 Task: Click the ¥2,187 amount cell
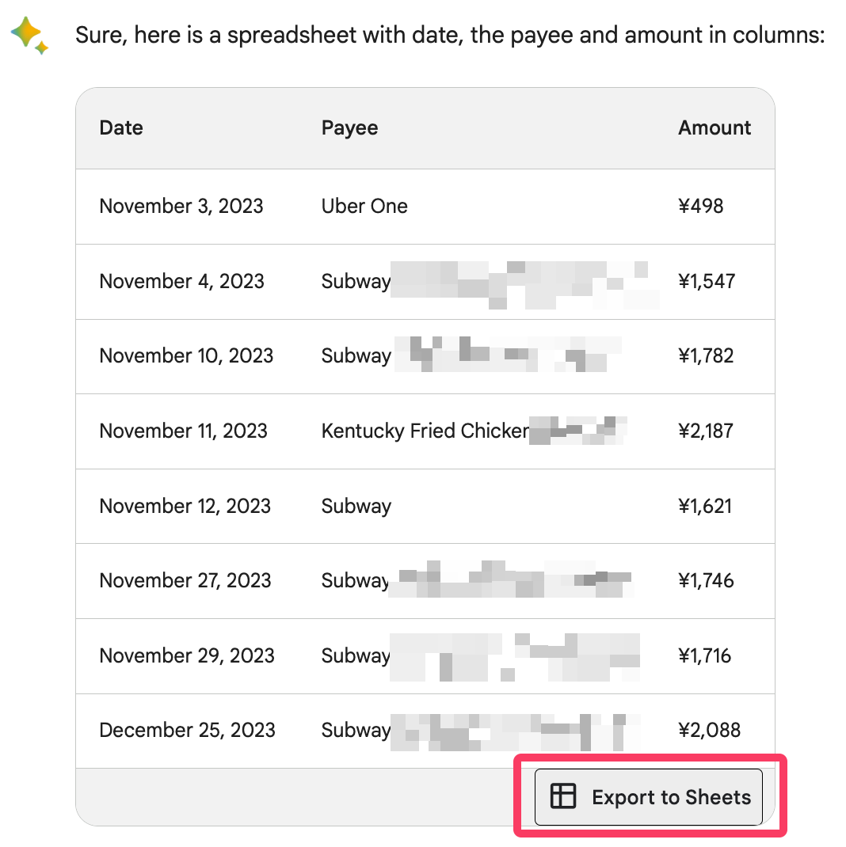coord(707,431)
